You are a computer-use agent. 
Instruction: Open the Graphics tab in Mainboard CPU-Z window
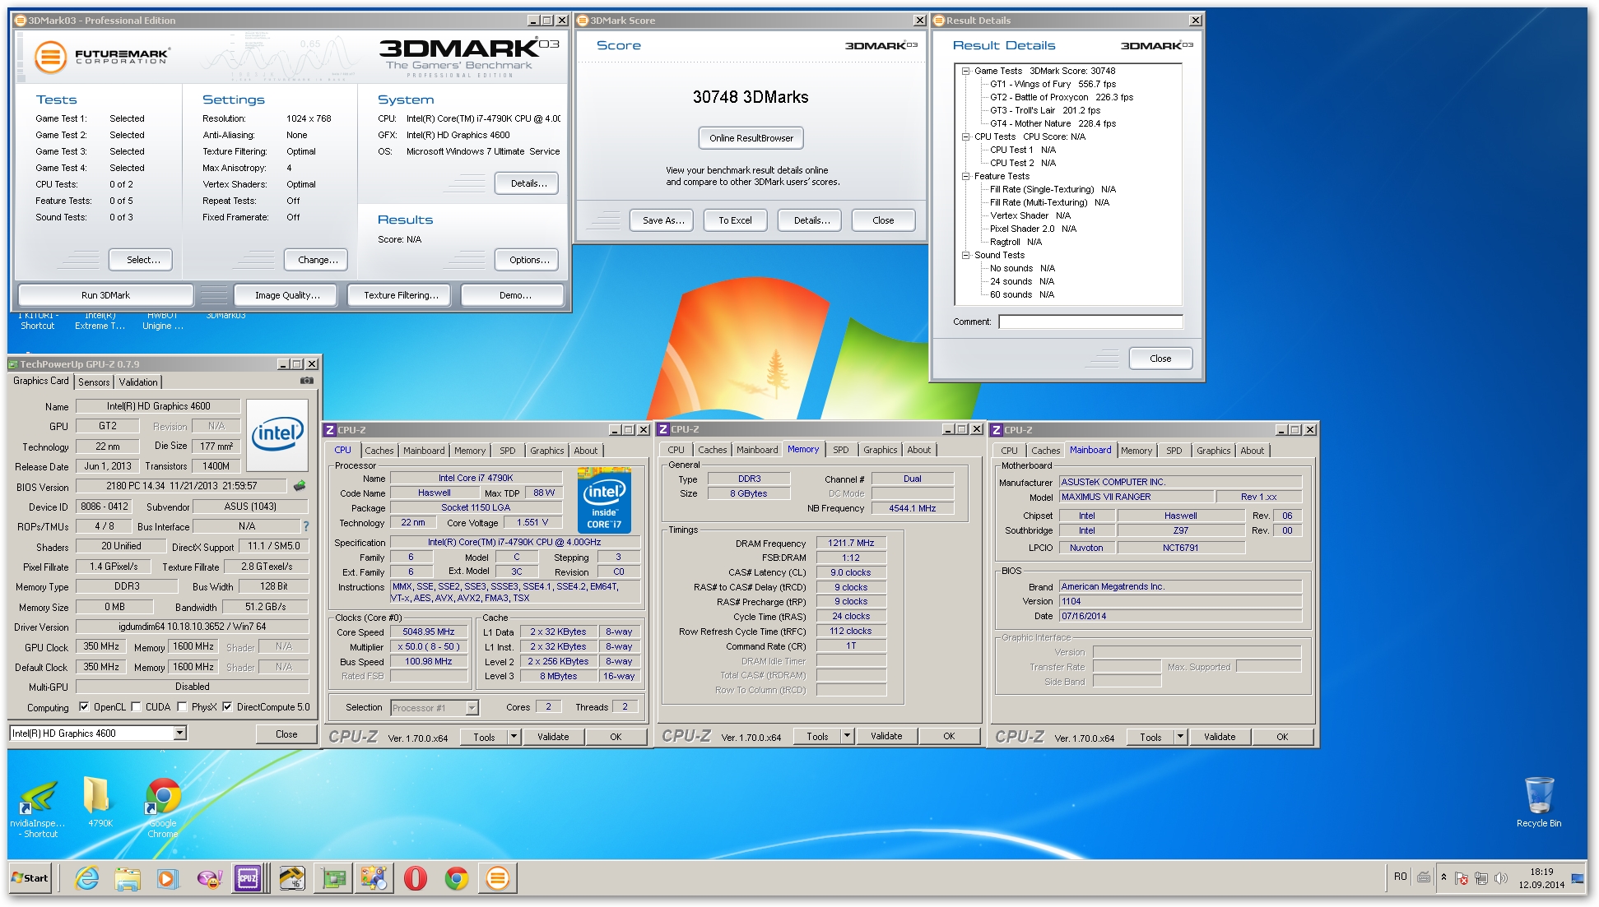tap(1214, 451)
